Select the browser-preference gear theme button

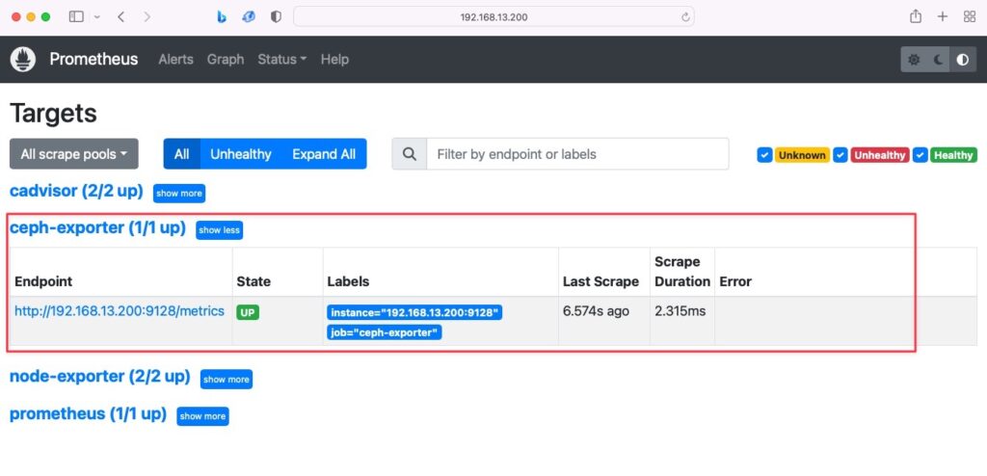(914, 59)
